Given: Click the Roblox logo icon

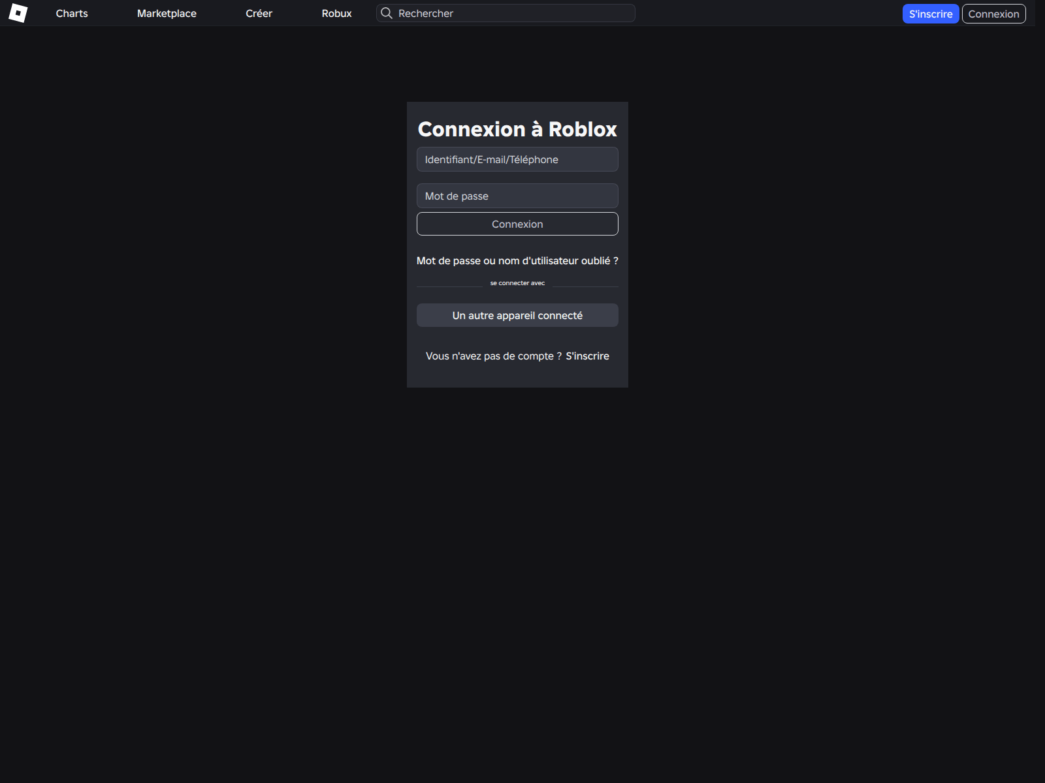Looking at the screenshot, I should click(18, 13).
